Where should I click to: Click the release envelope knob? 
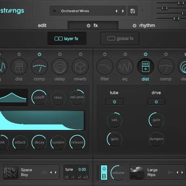(77, 142)
